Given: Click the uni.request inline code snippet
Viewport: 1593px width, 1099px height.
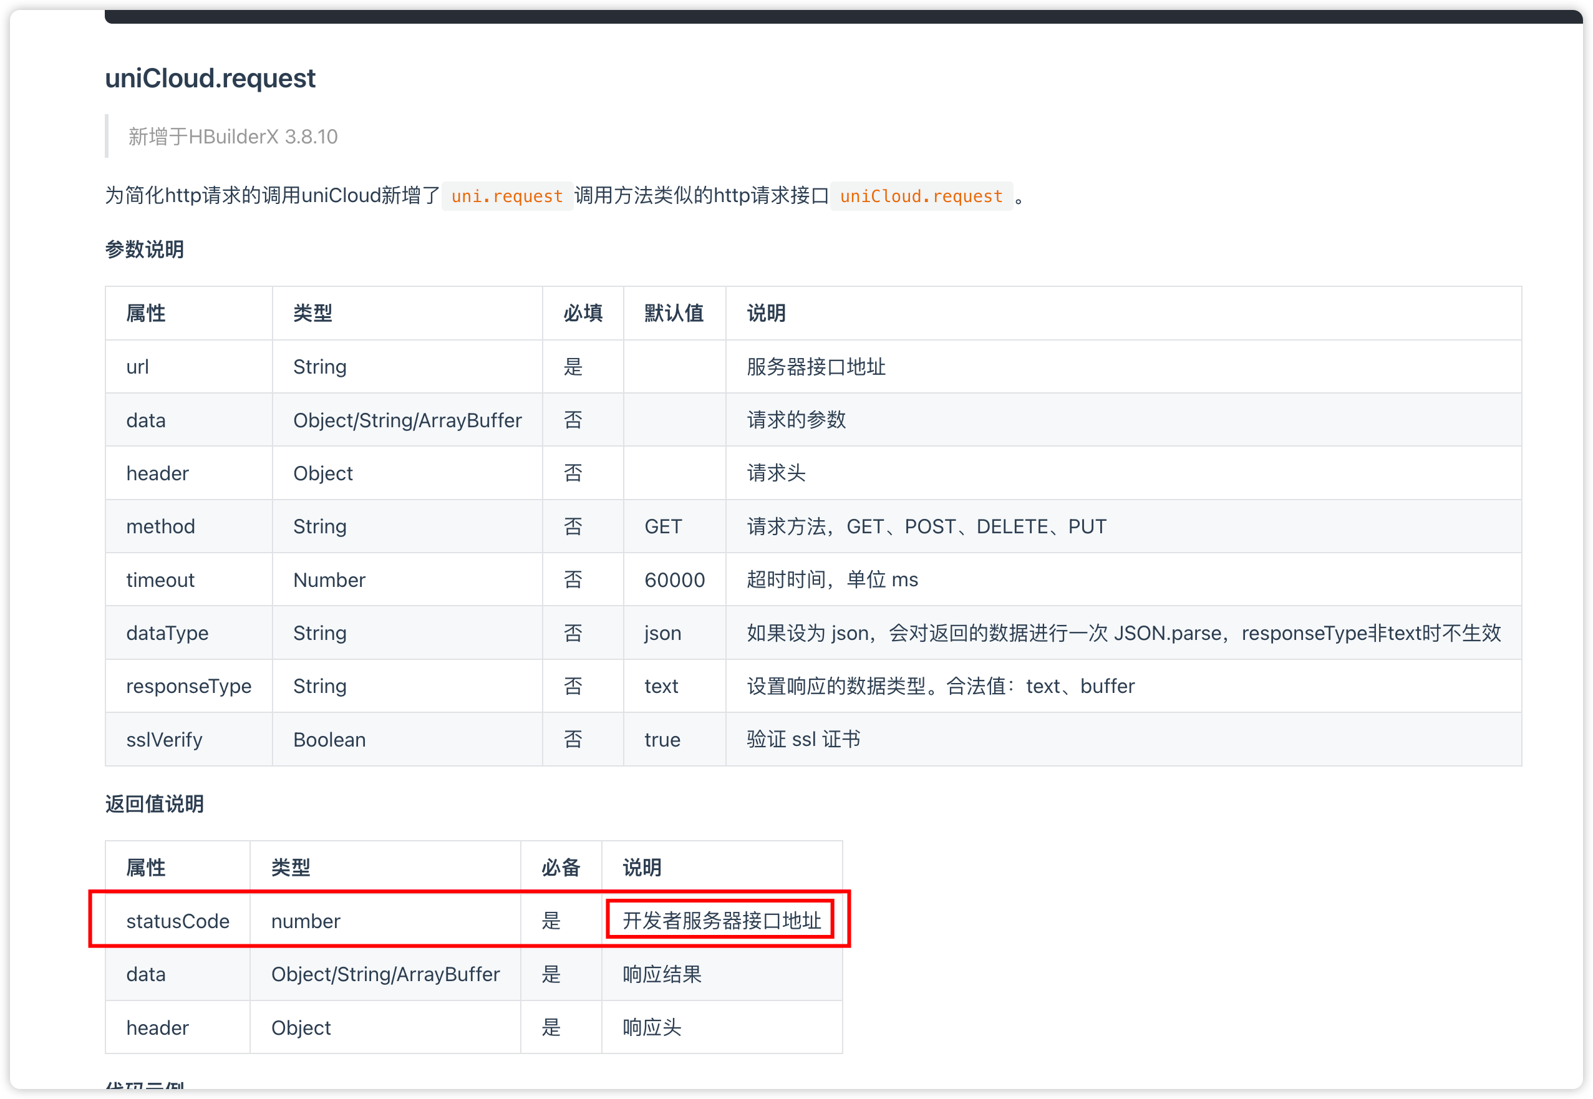Looking at the screenshot, I should [x=506, y=196].
